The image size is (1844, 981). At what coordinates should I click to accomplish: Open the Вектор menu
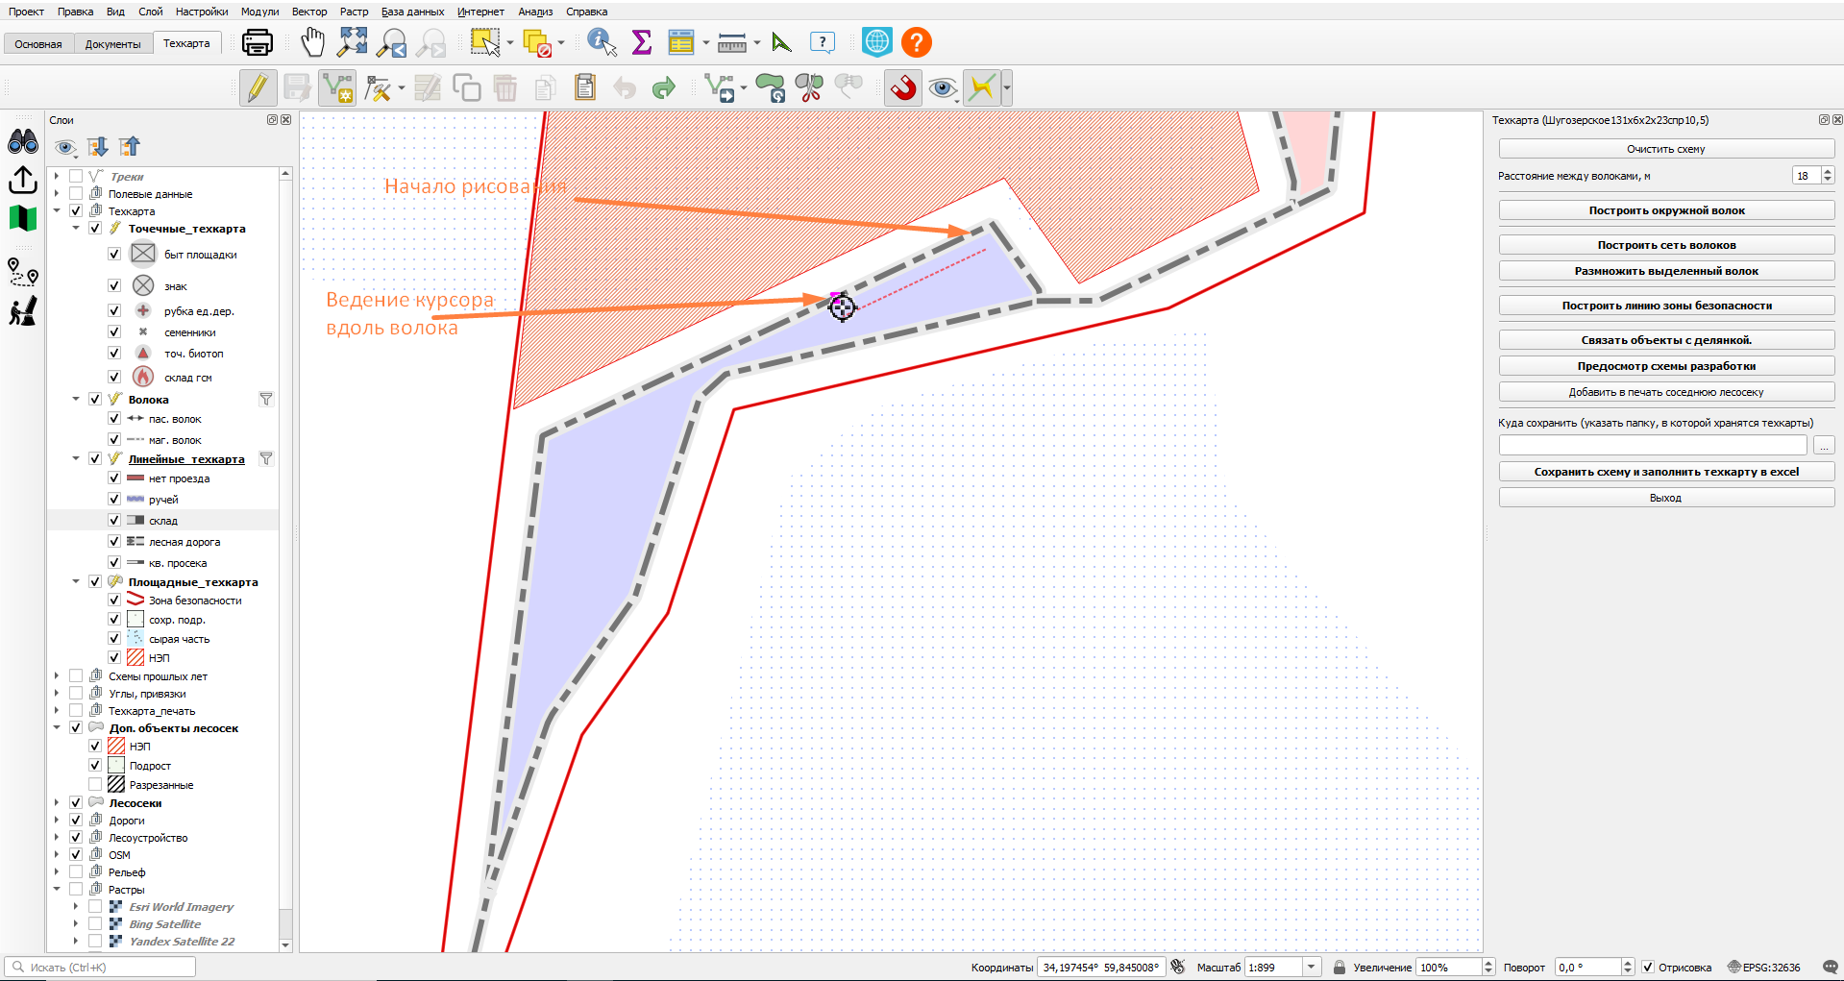[x=309, y=12]
